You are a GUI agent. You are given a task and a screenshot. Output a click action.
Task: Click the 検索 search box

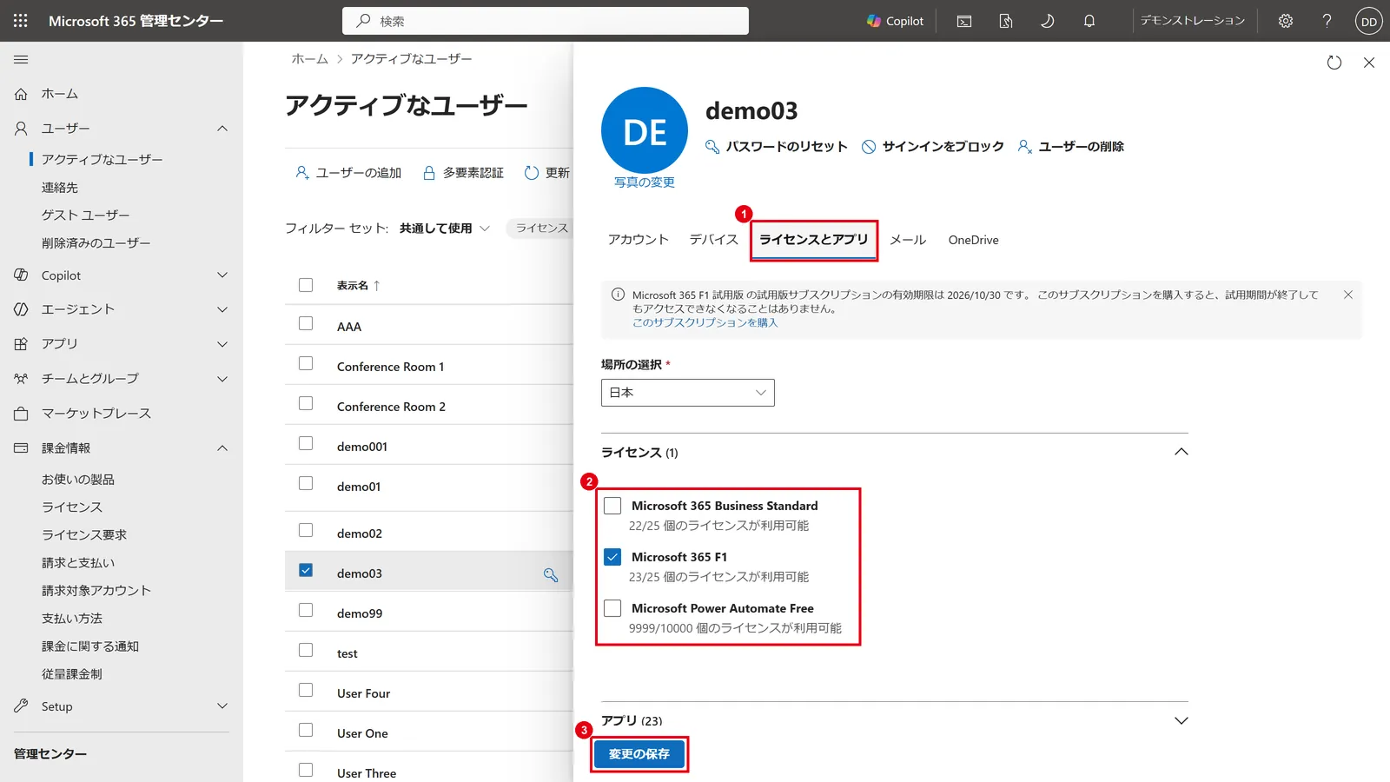(x=546, y=21)
